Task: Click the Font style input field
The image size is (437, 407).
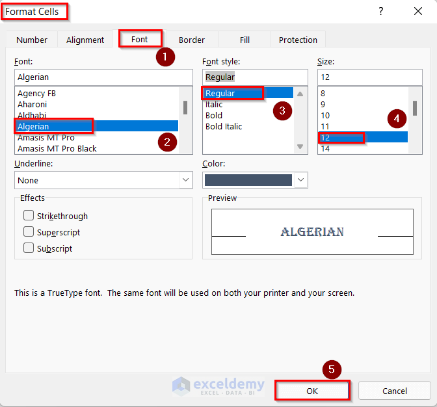Action: pyautogui.click(x=255, y=77)
